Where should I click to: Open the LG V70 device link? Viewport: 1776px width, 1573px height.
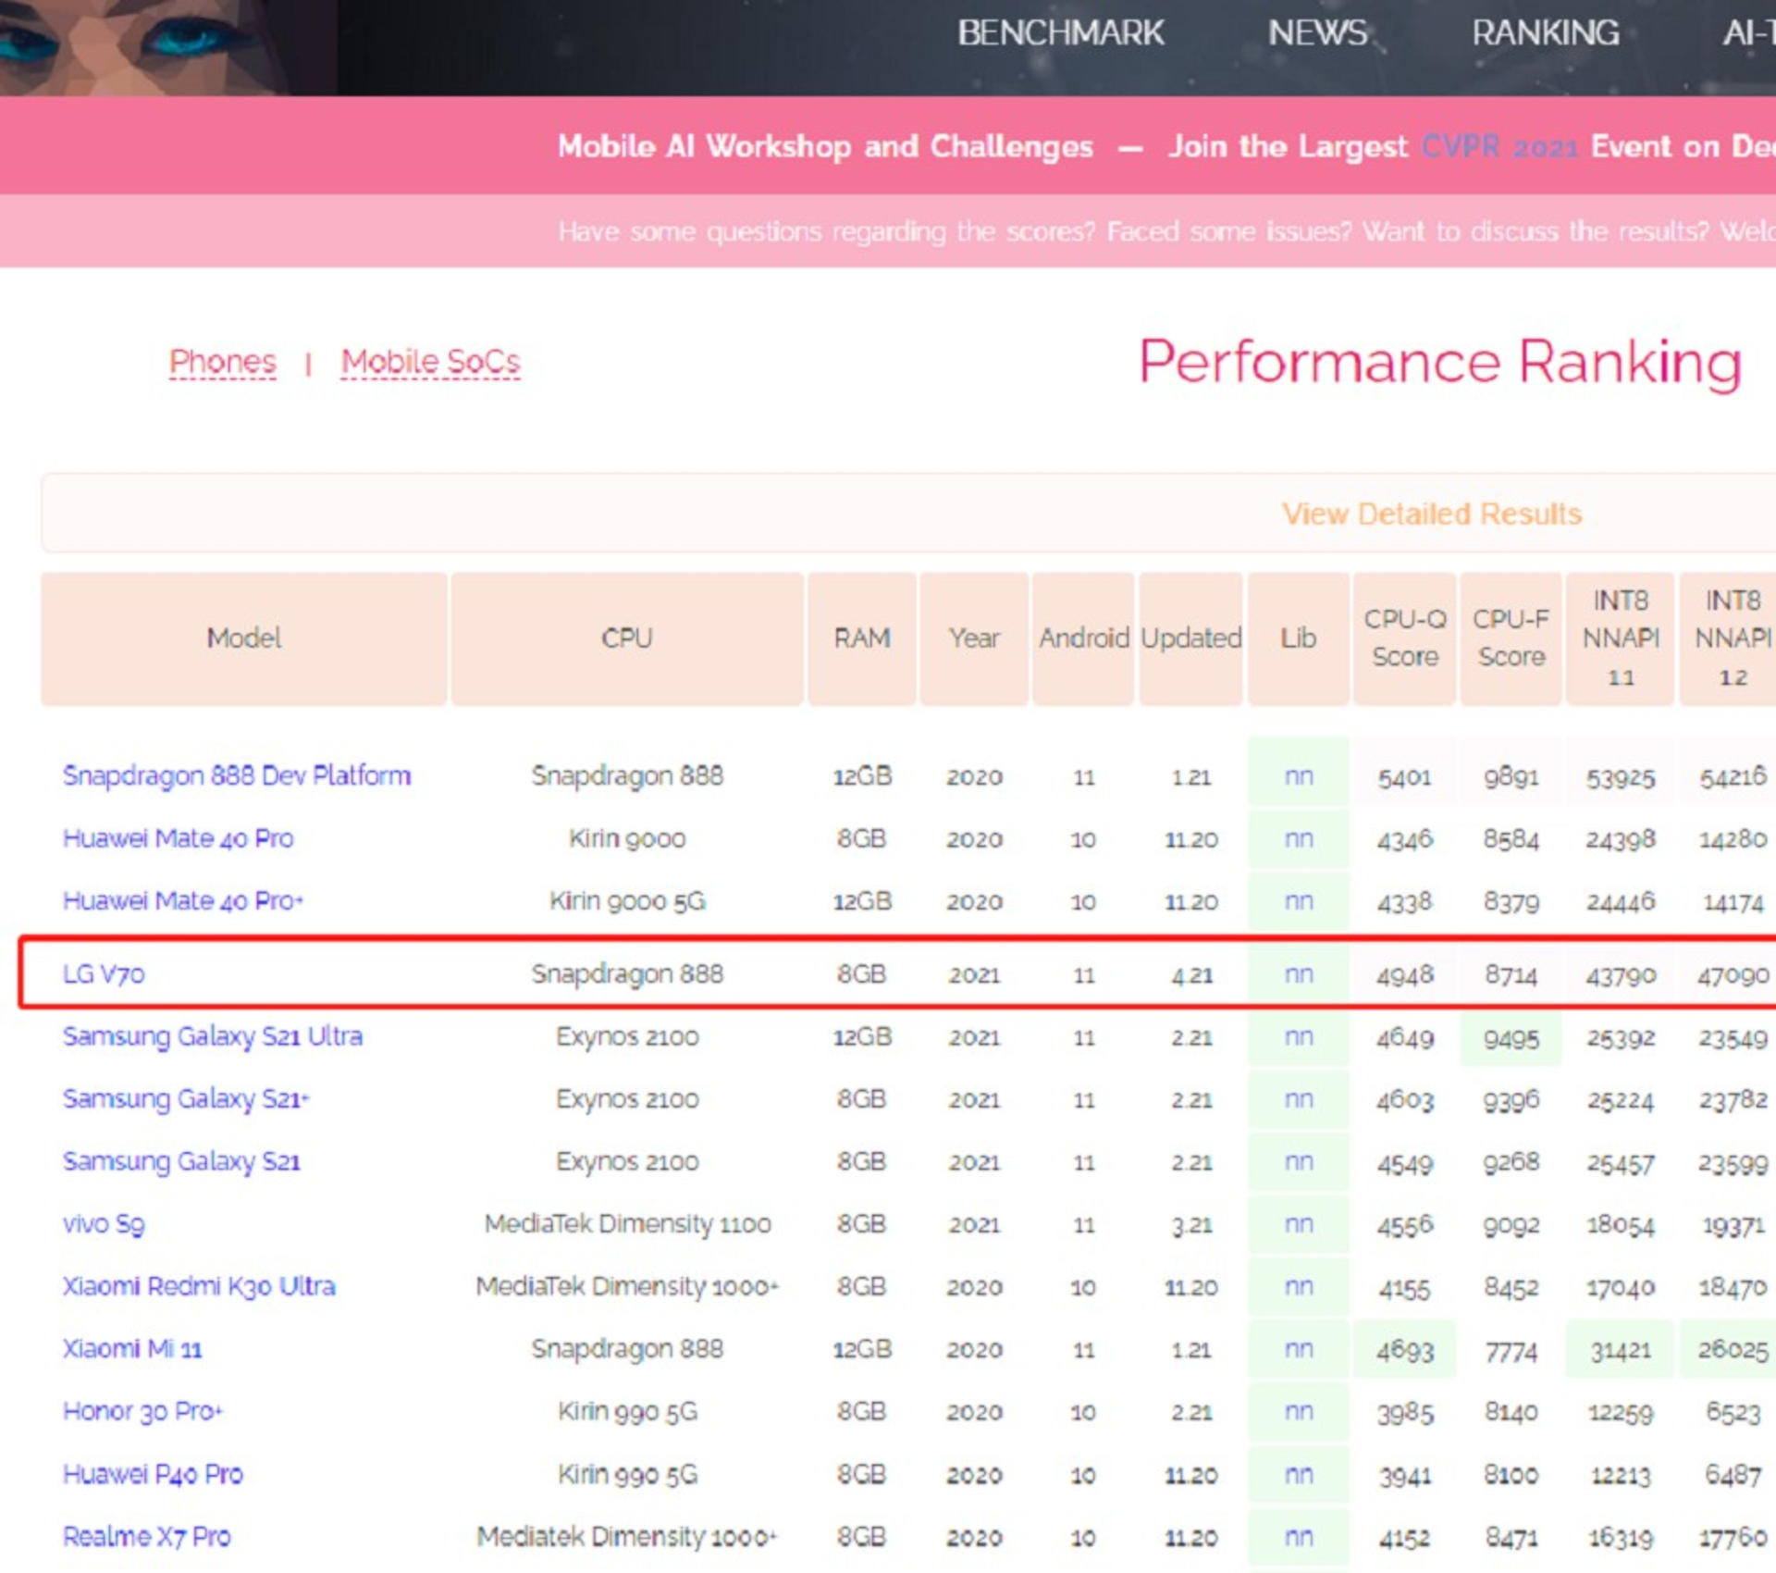(104, 973)
